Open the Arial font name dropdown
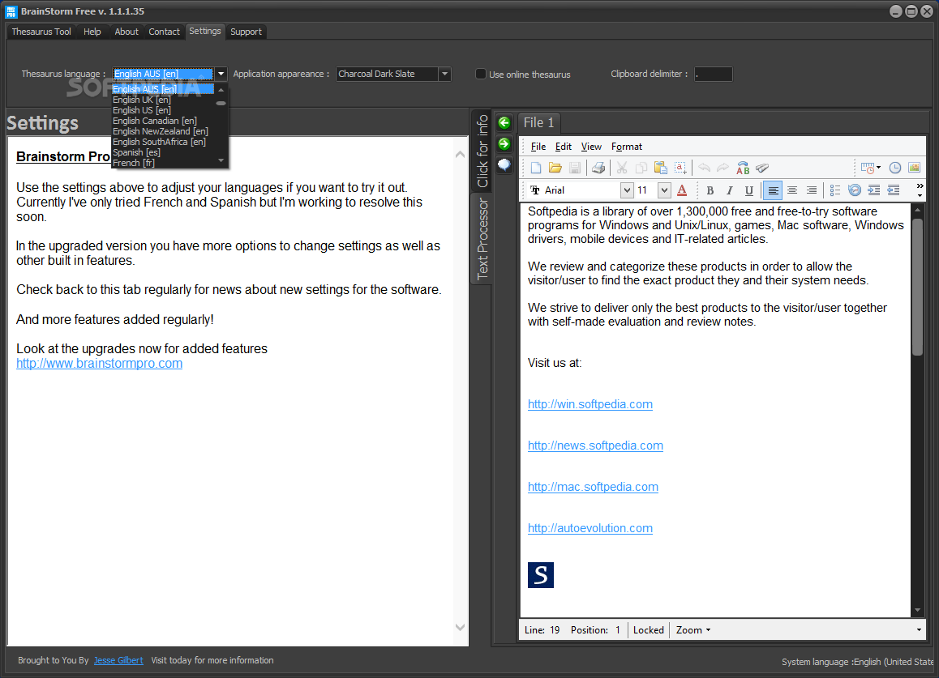Screen dimensions: 939x678 pos(626,190)
